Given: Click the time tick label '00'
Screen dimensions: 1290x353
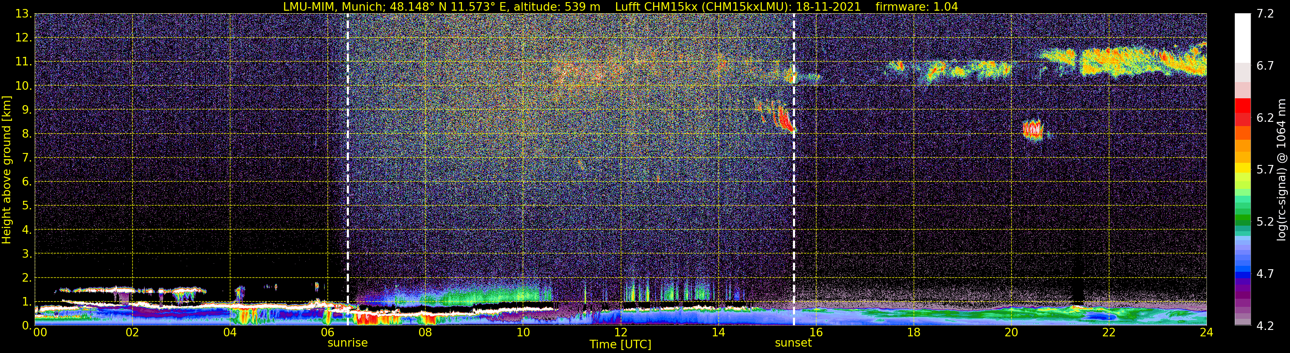Looking at the screenshot, I should click(x=40, y=332).
